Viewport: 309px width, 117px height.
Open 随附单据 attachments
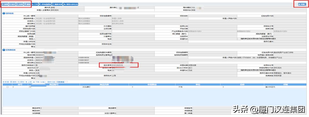click(x=58, y=4)
